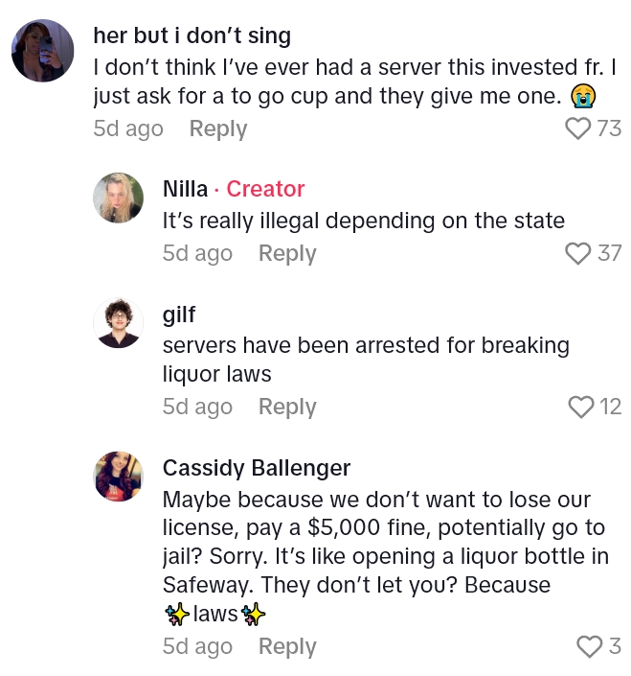631x676 pixels.
Task: View gilf's profile avatar
Action: (x=118, y=323)
